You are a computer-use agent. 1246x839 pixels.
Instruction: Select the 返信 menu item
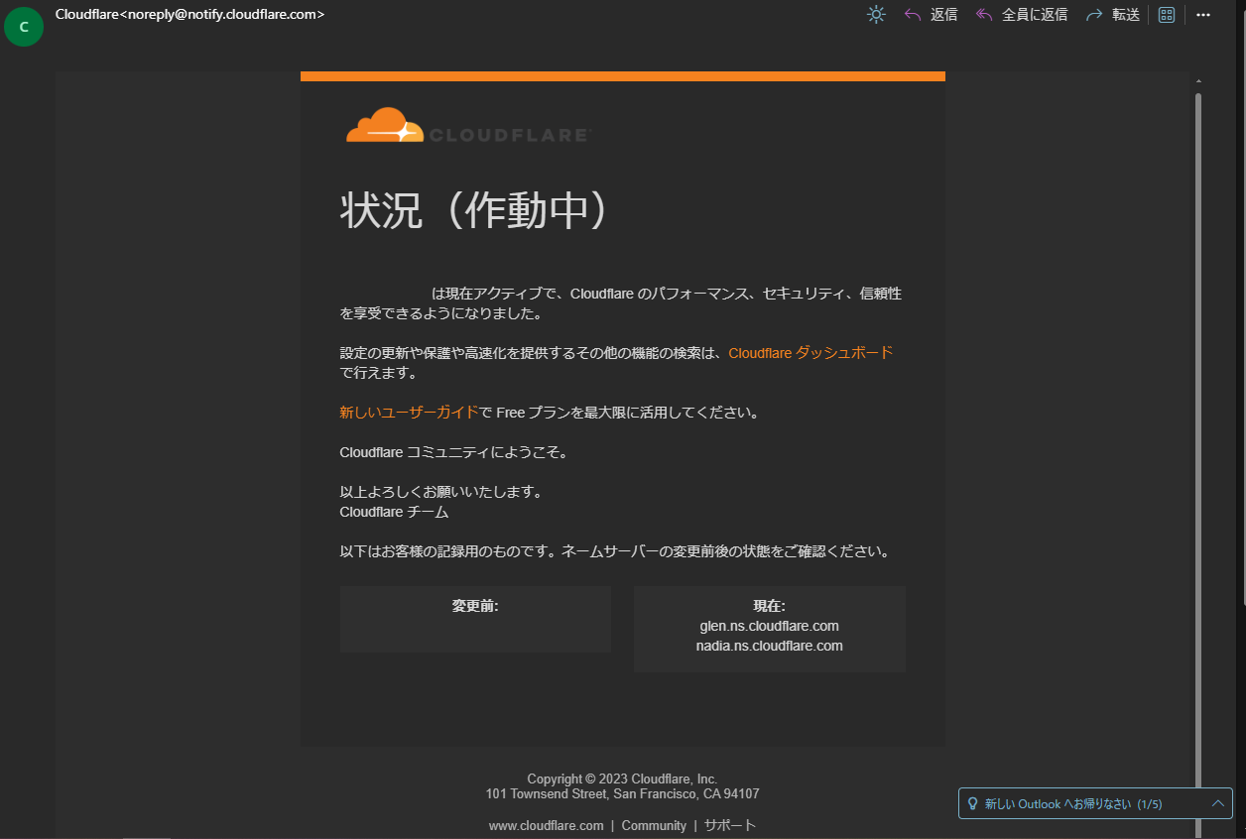943,14
